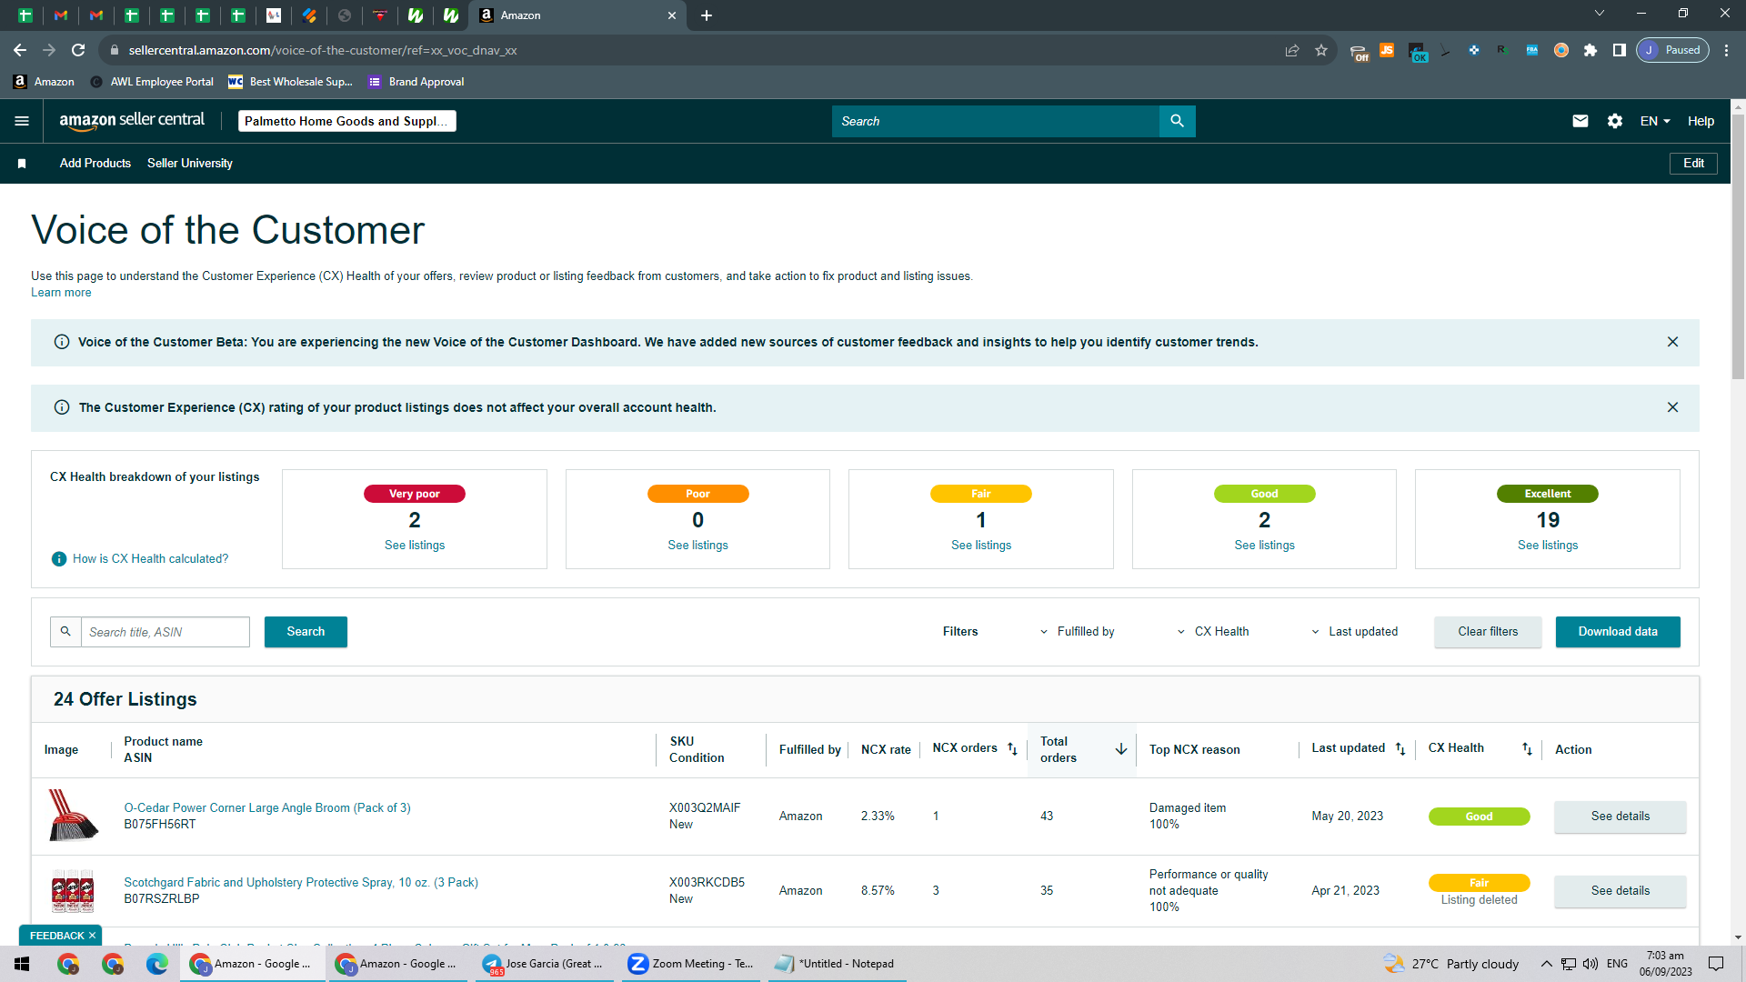See listings under Very poor
The width and height of the screenshot is (1746, 982).
pyautogui.click(x=415, y=546)
